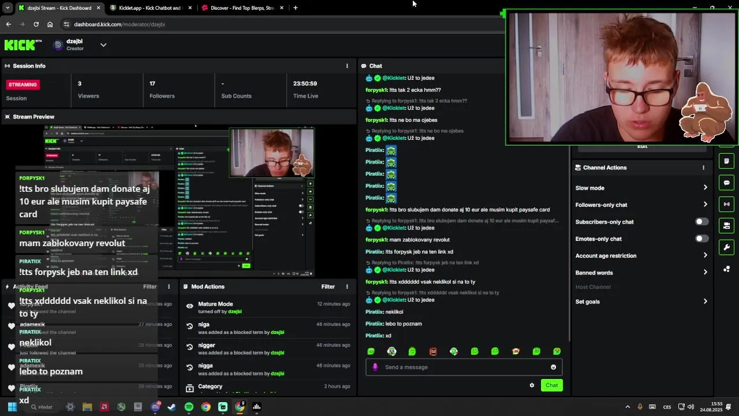Click the Edit button above Channel Actions
The width and height of the screenshot is (739, 416).
[642, 147]
